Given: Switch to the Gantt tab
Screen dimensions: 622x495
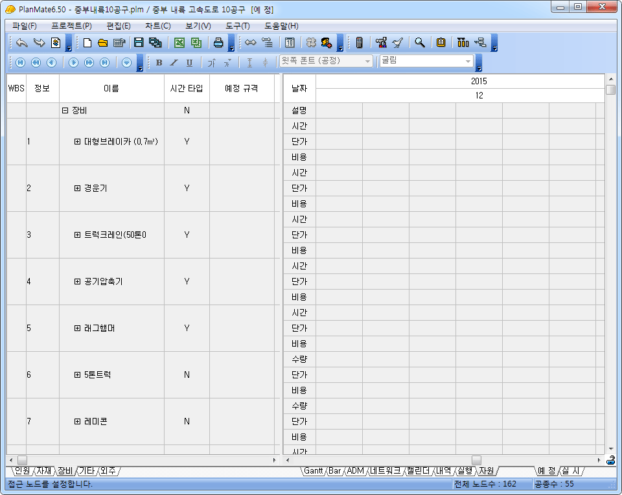Looking at the screenshot, I should [x=314, y=471].
